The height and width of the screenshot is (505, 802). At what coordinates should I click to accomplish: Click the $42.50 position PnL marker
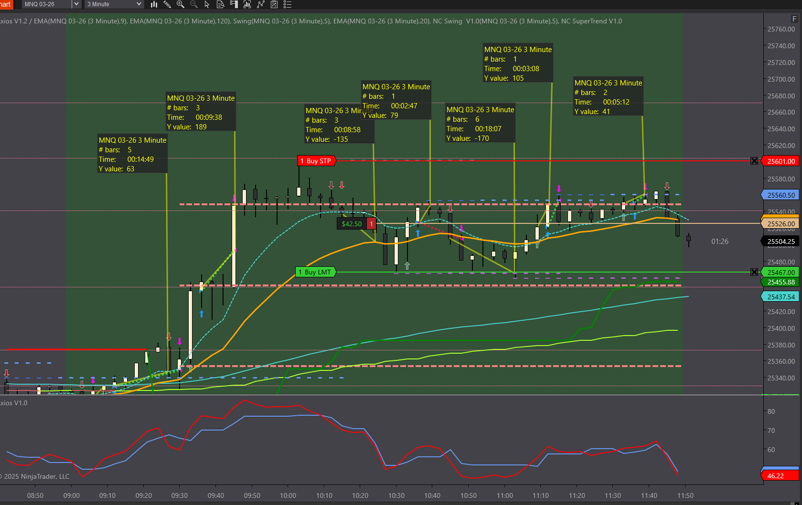352,223
